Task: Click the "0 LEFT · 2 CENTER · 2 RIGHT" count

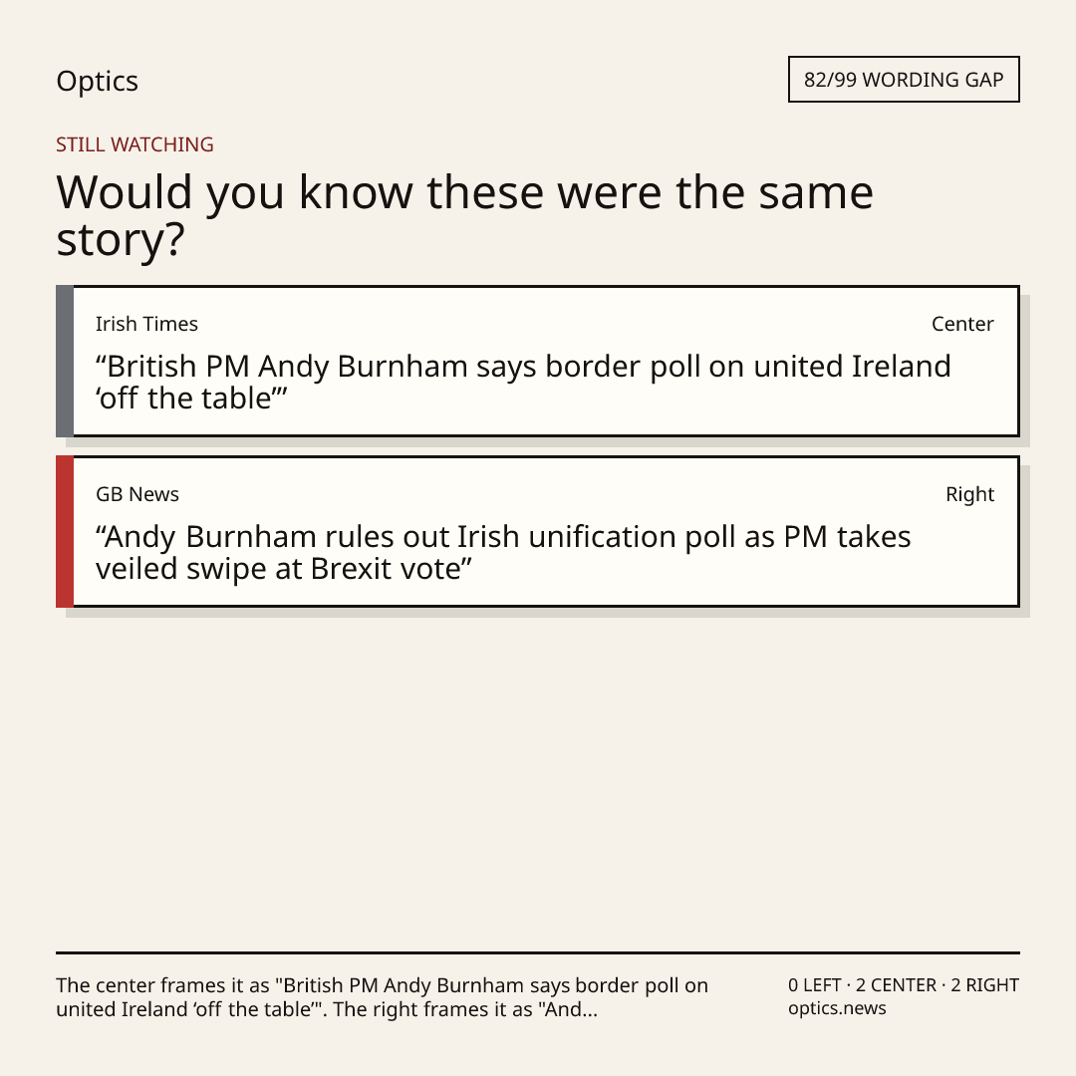Action: 904,985
